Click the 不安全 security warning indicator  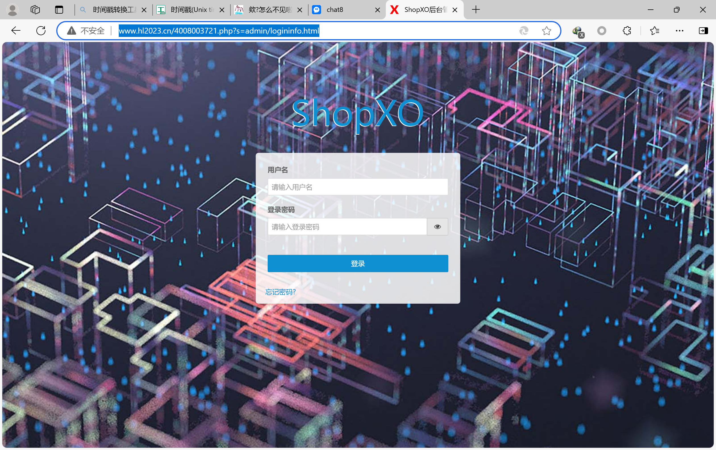pyautogui.click(x=86, y=31)
